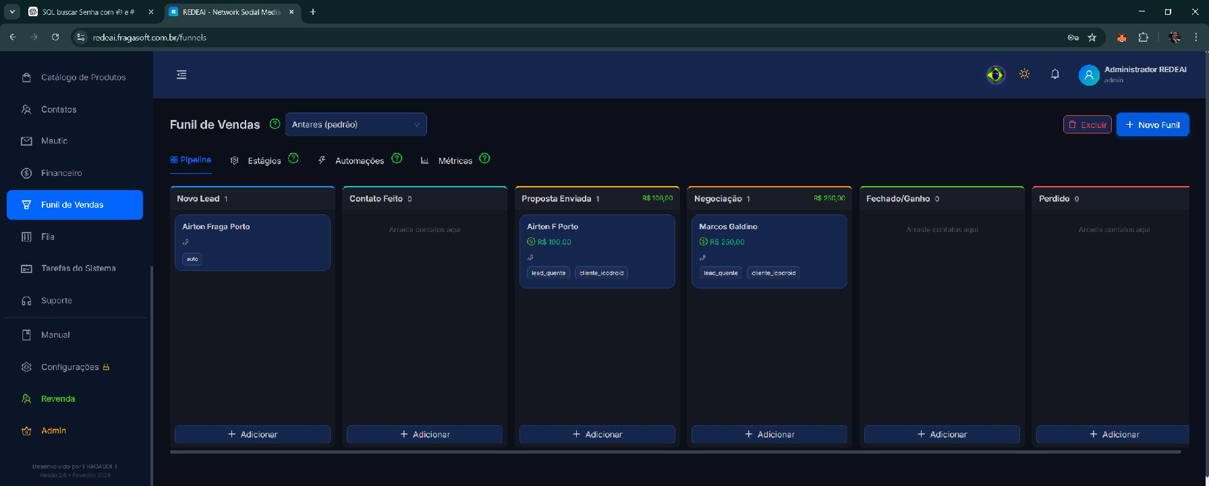Click the link icon on Marcos Galdino card

point(702,257)
